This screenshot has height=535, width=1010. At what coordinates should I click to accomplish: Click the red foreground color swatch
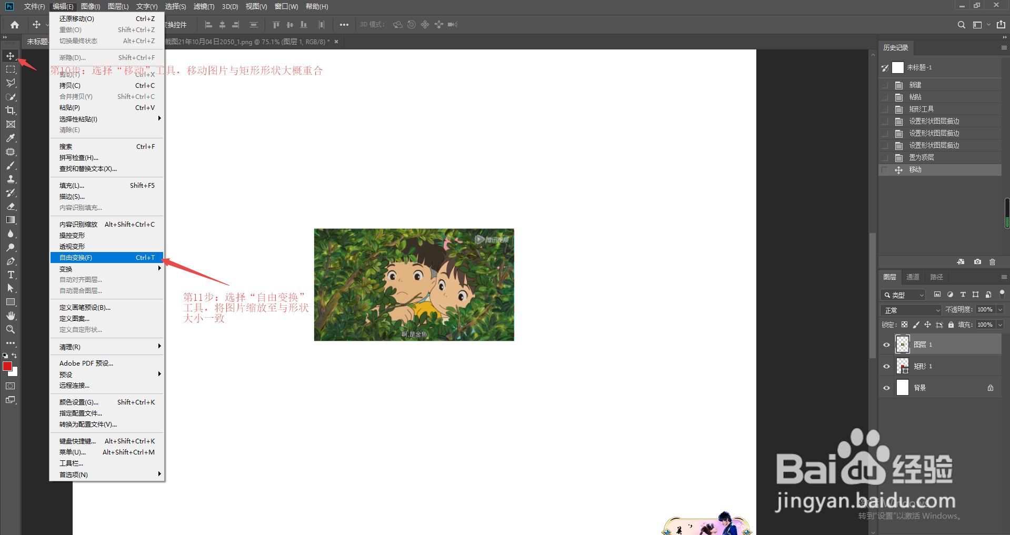pos(7,366)
